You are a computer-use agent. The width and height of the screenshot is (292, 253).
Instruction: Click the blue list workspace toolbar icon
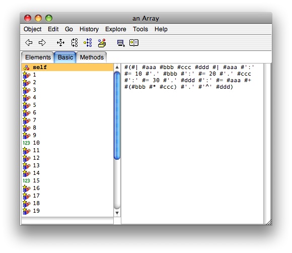[121, 43]
